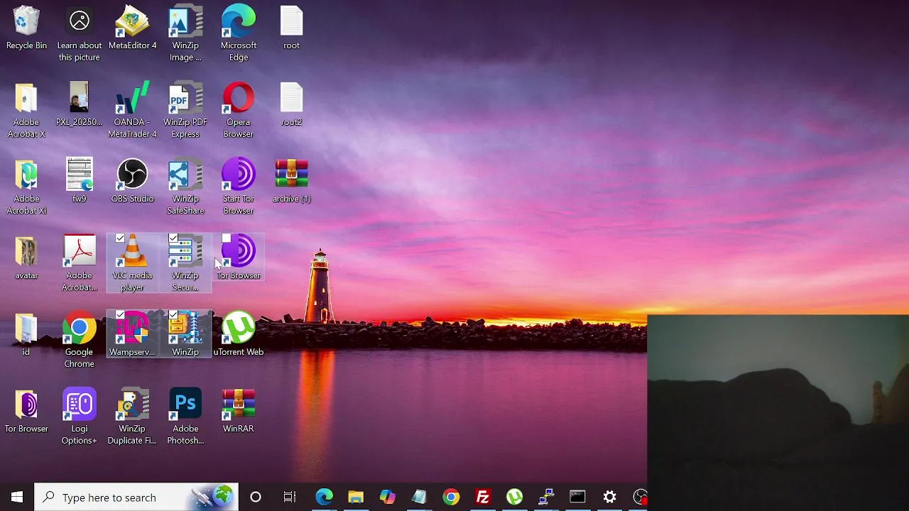Click the Cortana circle on taskbar
909x511 pixels.
coord(256,497)
